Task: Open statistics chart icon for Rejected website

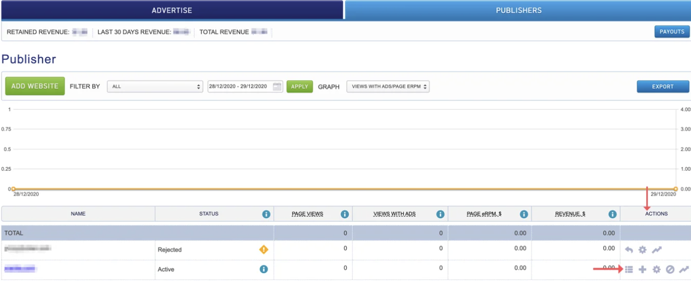Action: pos(657,250)
